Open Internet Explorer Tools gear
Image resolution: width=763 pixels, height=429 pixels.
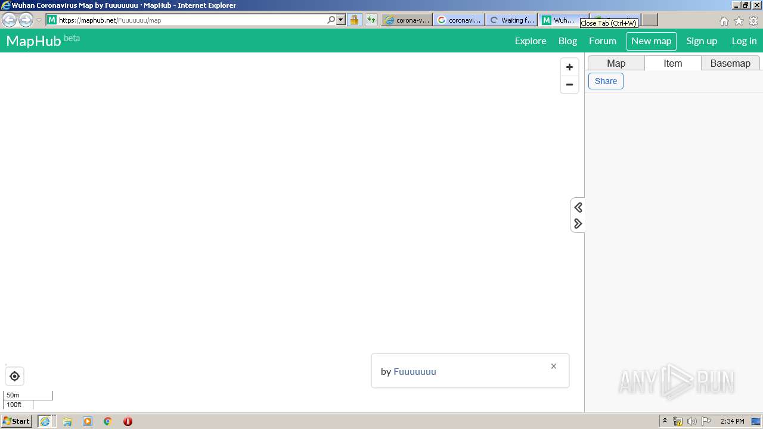pos(753,21)
